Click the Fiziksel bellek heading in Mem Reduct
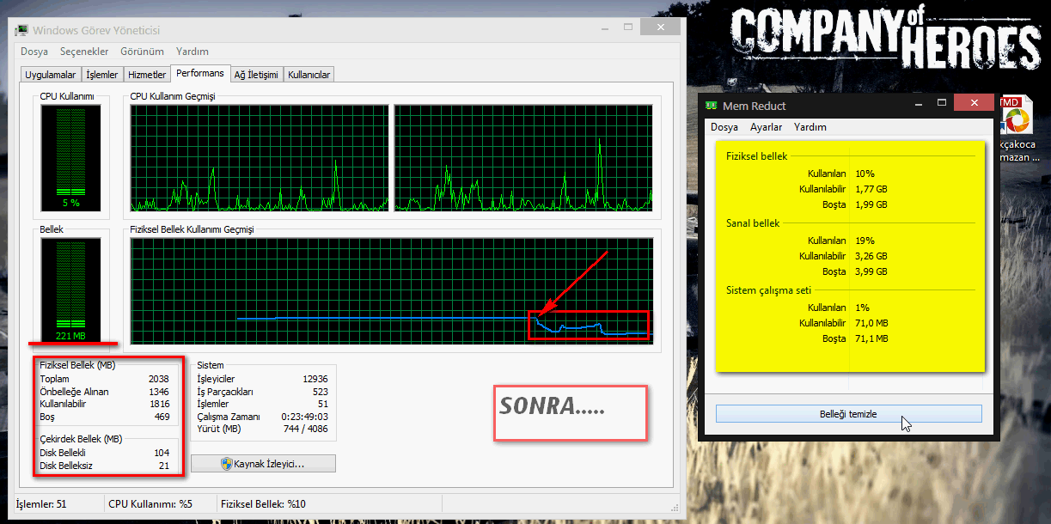This screenshot has height=524, width=1051. pyautogui.click(x=757, y=156)
